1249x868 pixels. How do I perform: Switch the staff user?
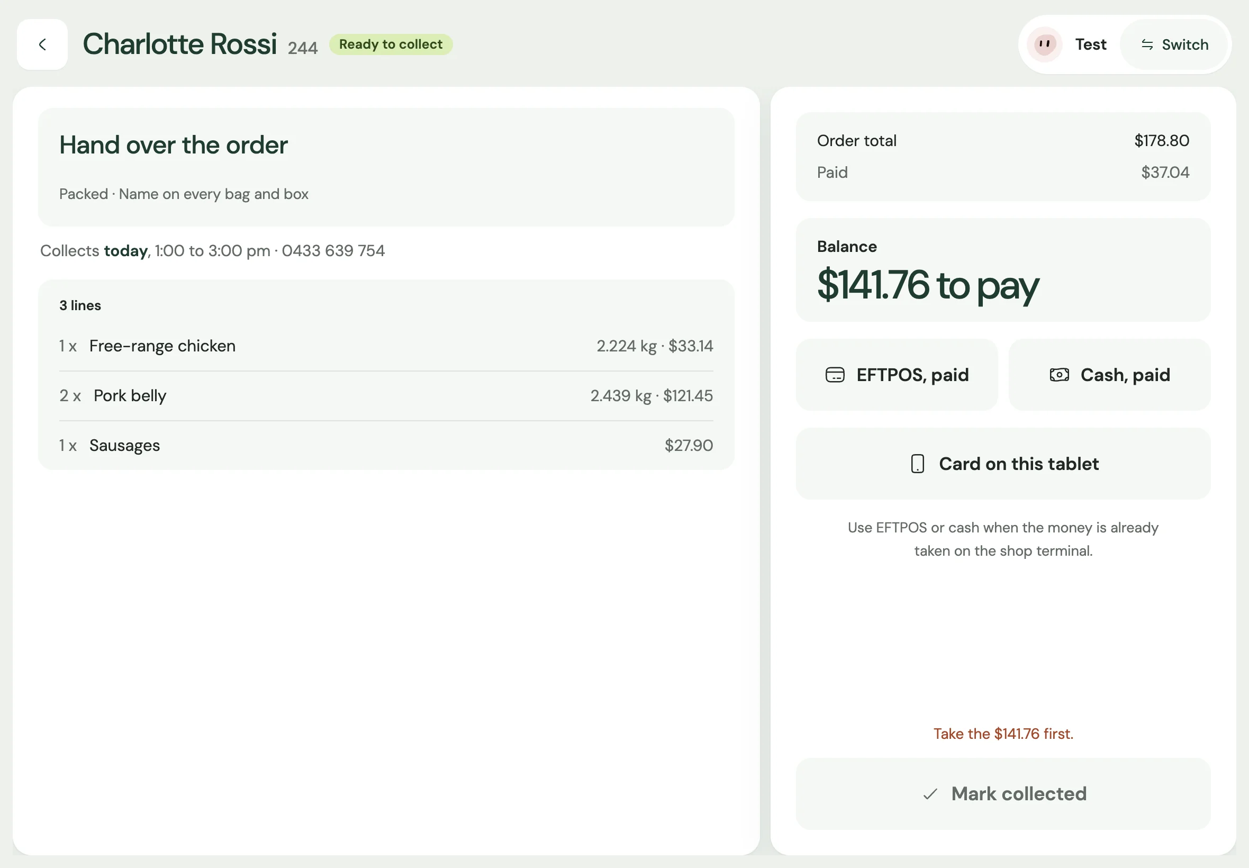(1174, 44)
